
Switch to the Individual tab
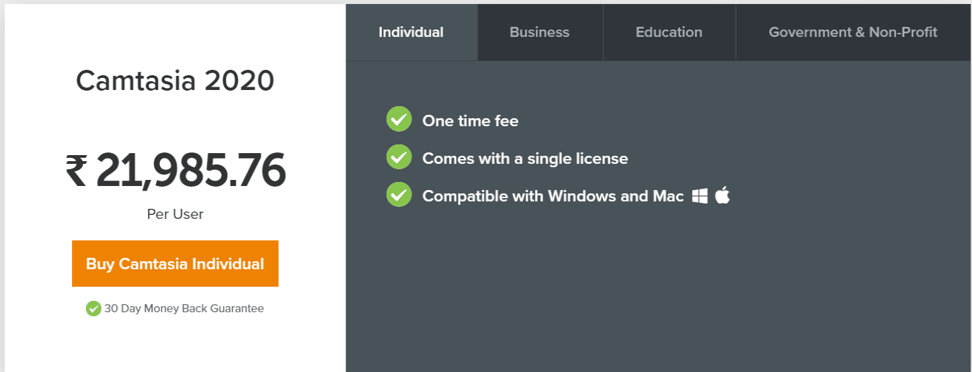(x=411, y=32)
